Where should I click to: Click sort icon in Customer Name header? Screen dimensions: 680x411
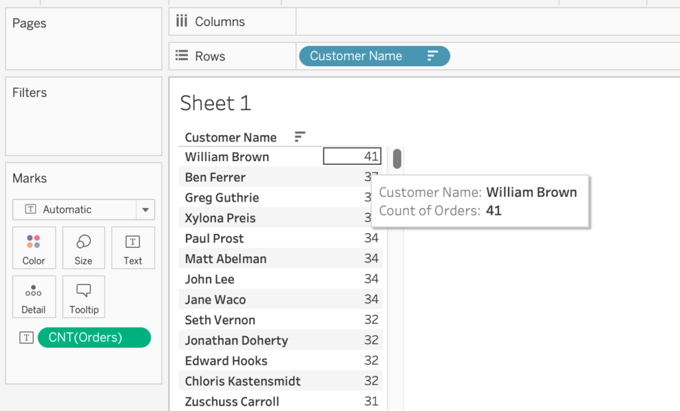pyautogui.click(x=300, y=137)
